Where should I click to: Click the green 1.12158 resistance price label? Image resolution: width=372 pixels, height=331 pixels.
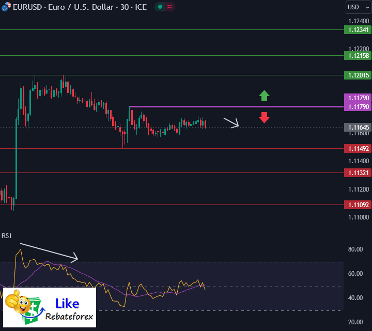click(x=357, y=55)
